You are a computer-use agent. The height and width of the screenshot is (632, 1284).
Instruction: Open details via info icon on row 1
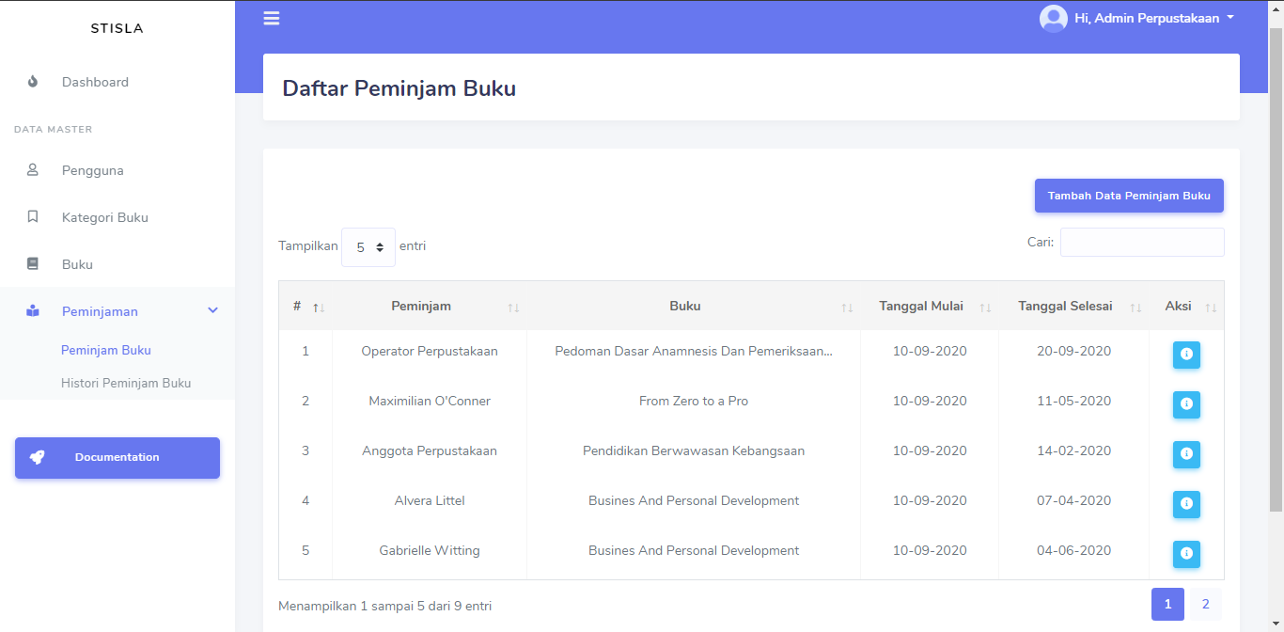1186,355
